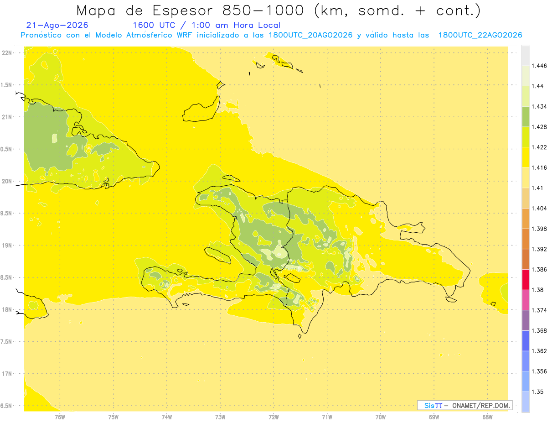Select the valid-until time '1800UTC_22AGO2026'

[x=480, y=36]
